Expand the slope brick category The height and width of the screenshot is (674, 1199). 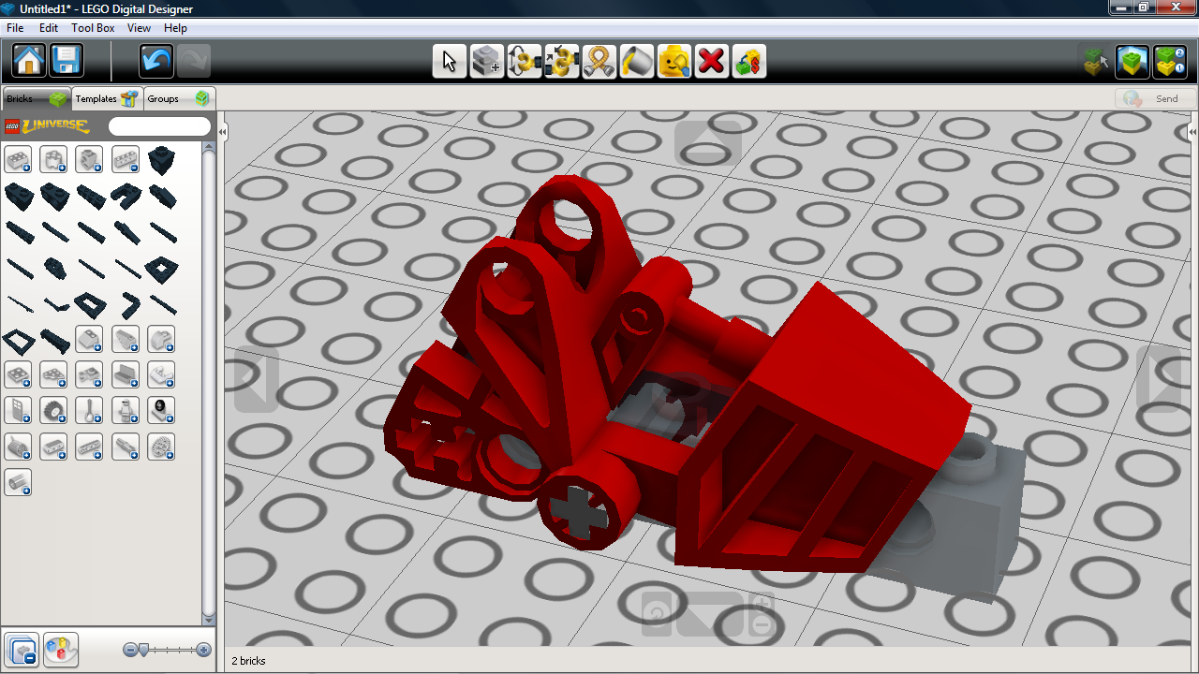(89, 339)
